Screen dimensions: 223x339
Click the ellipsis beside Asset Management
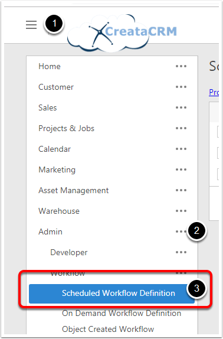(x=181, y=190)
